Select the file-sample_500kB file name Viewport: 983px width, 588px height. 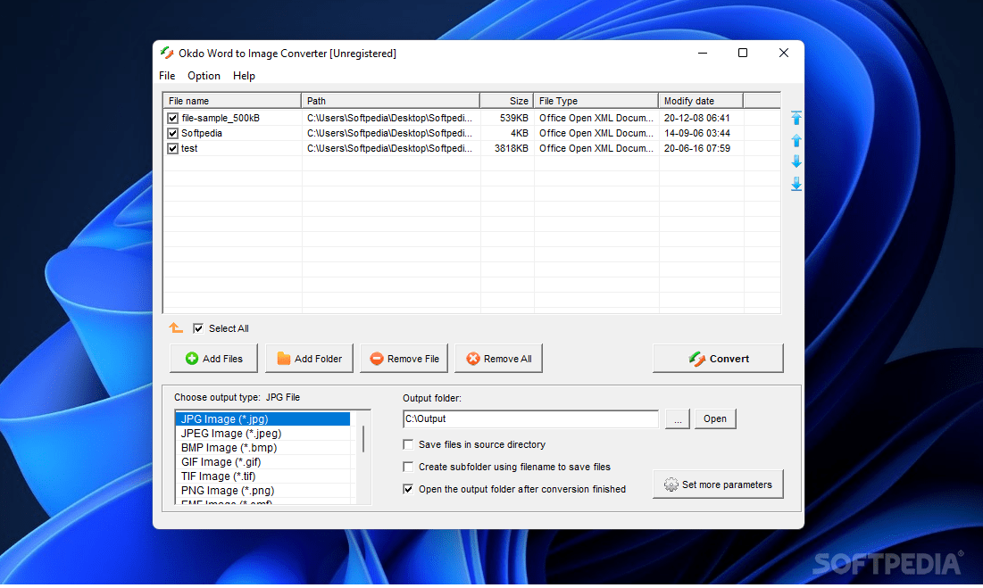click(220, 118)
